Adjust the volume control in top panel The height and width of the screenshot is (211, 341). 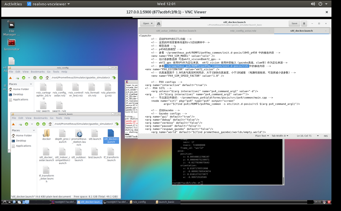click(x=313, y=4)
